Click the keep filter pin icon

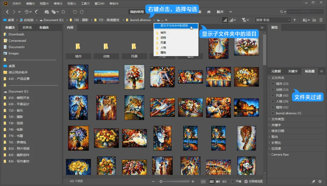313,181
